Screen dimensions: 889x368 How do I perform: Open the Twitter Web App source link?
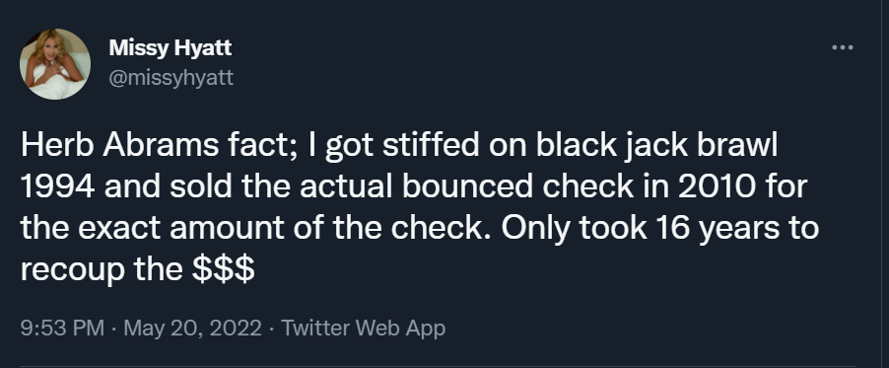coord(364,328)
